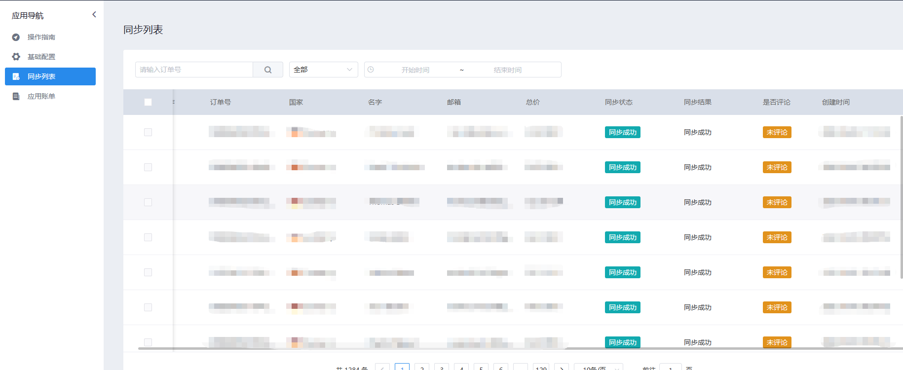Click the document icon beside 应用账单
Image resolution: width=903 pixels, height=370 pixels.
[16, 96]
